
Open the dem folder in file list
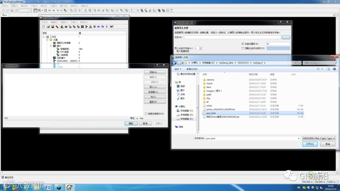pyautogui.click(x=208, y=87)
